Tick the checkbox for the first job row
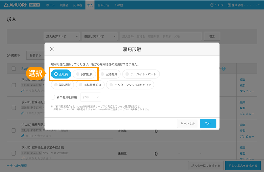Viewport: 264px width, 172px height. pos(14,85)
